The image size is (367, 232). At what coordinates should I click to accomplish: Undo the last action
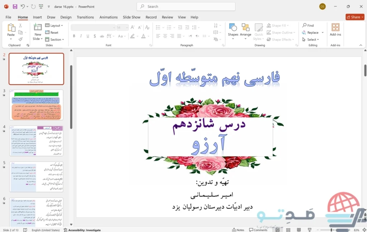pyautogui.click(x=23, y=6)
